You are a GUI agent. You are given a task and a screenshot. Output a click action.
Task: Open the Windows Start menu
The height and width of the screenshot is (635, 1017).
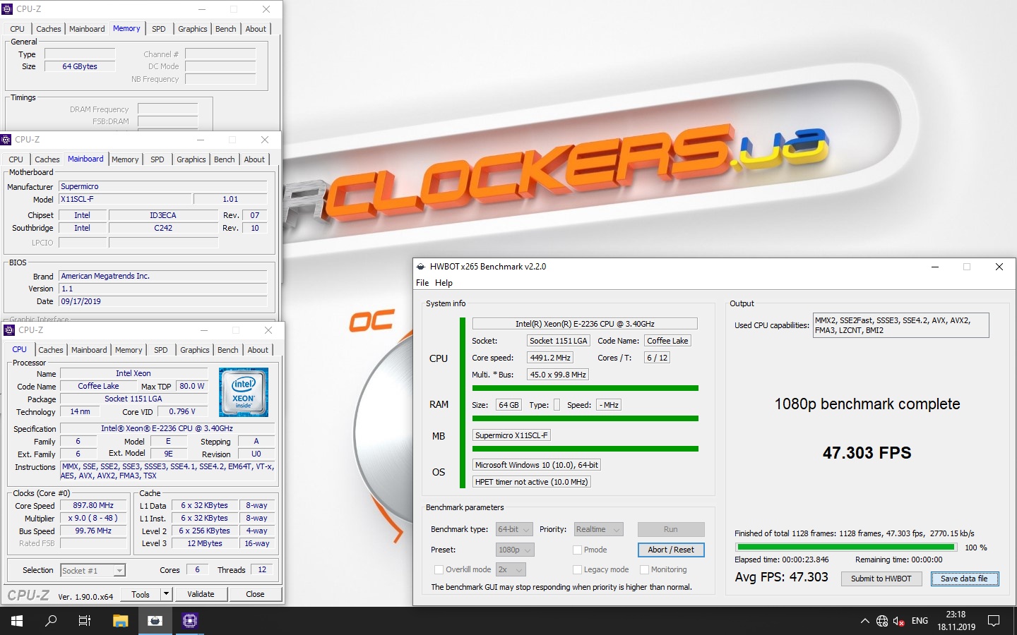(x=17, y=621)
